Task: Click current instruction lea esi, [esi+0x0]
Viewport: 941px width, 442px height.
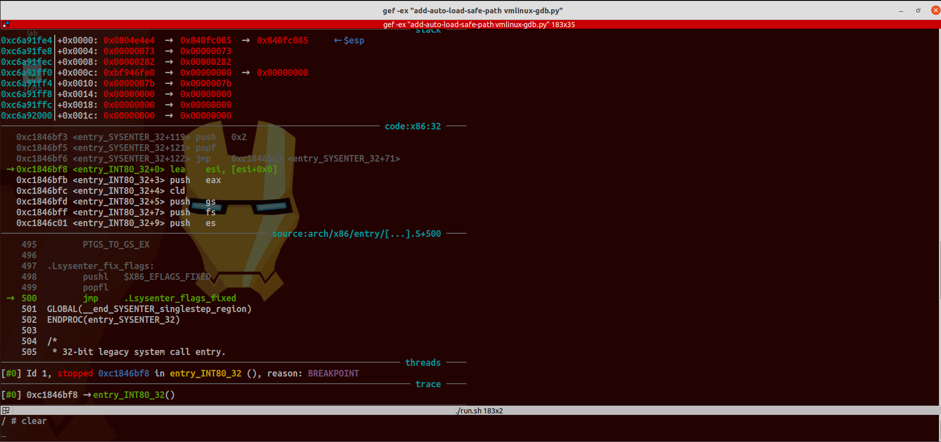Action: click(147, 169)
